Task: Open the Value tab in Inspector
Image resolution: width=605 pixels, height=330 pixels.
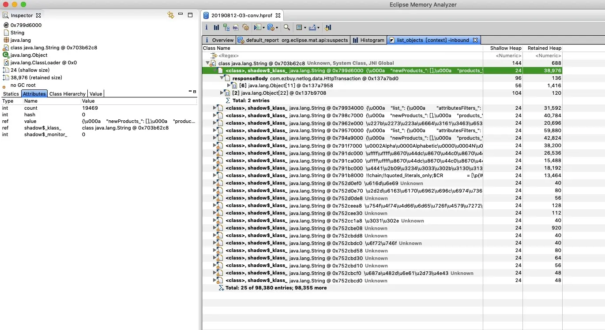Action: click(96, 94)
